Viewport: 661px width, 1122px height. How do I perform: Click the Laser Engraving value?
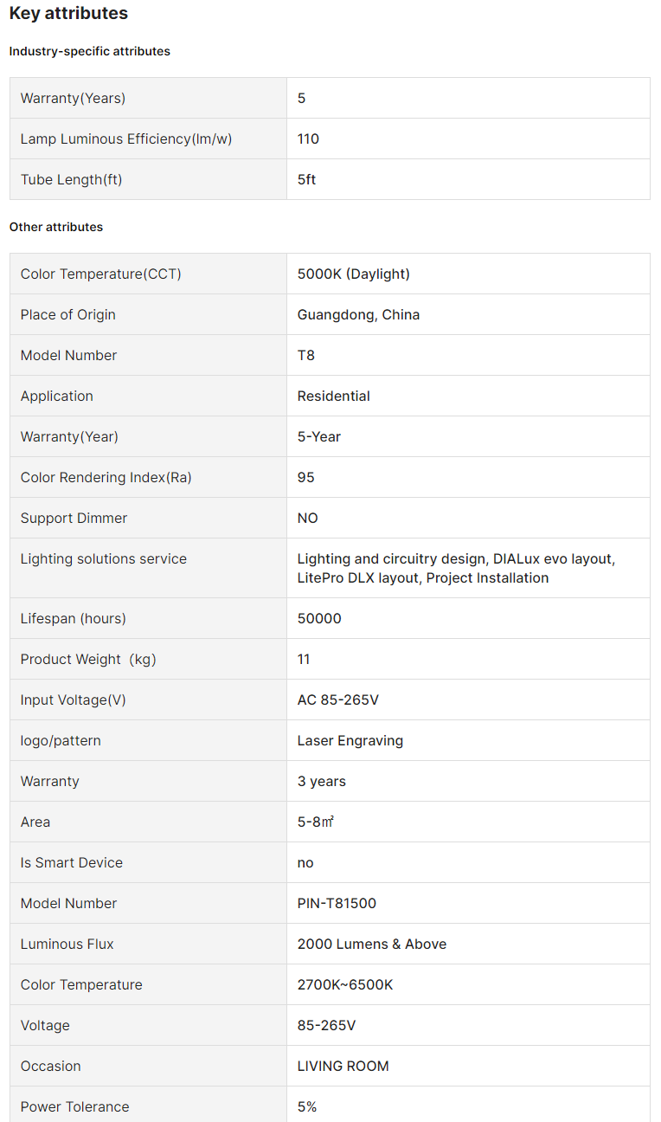click(350, 740)
